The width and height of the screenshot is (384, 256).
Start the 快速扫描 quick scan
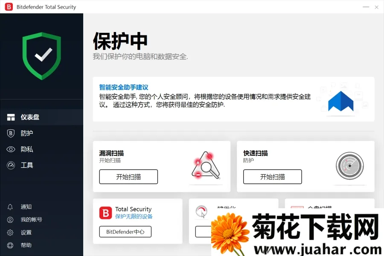pos(272,177)
